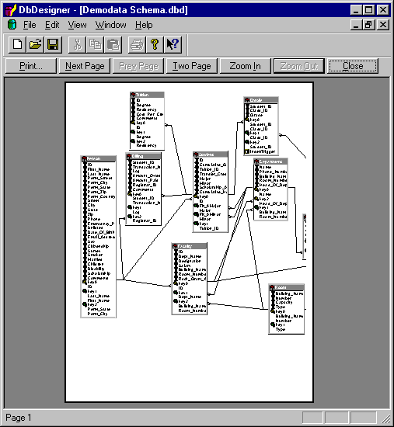Screen dimensions: 394x427
Task: Click the Department table in preview
Action: [270, 189]
